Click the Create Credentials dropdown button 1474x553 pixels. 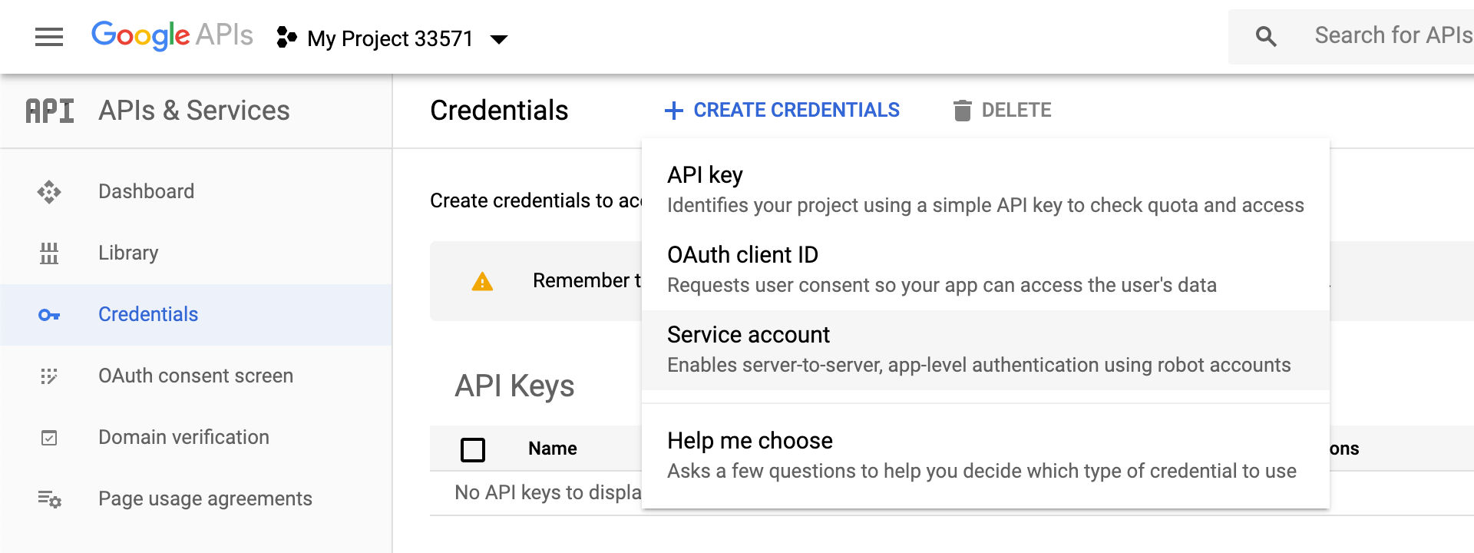[782, 111]
